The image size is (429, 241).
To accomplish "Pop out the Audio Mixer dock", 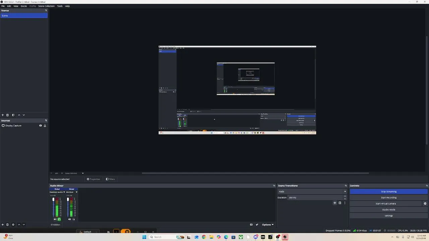I will pos(274,186).
